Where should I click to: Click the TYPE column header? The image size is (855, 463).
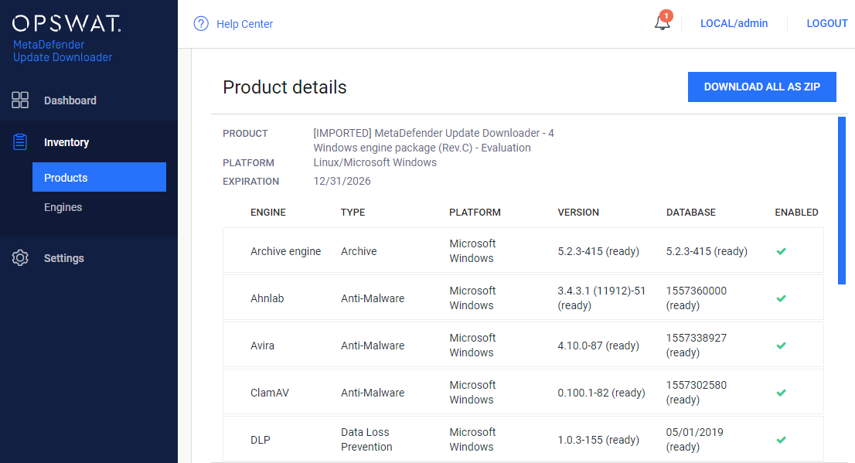coord(353,212)
